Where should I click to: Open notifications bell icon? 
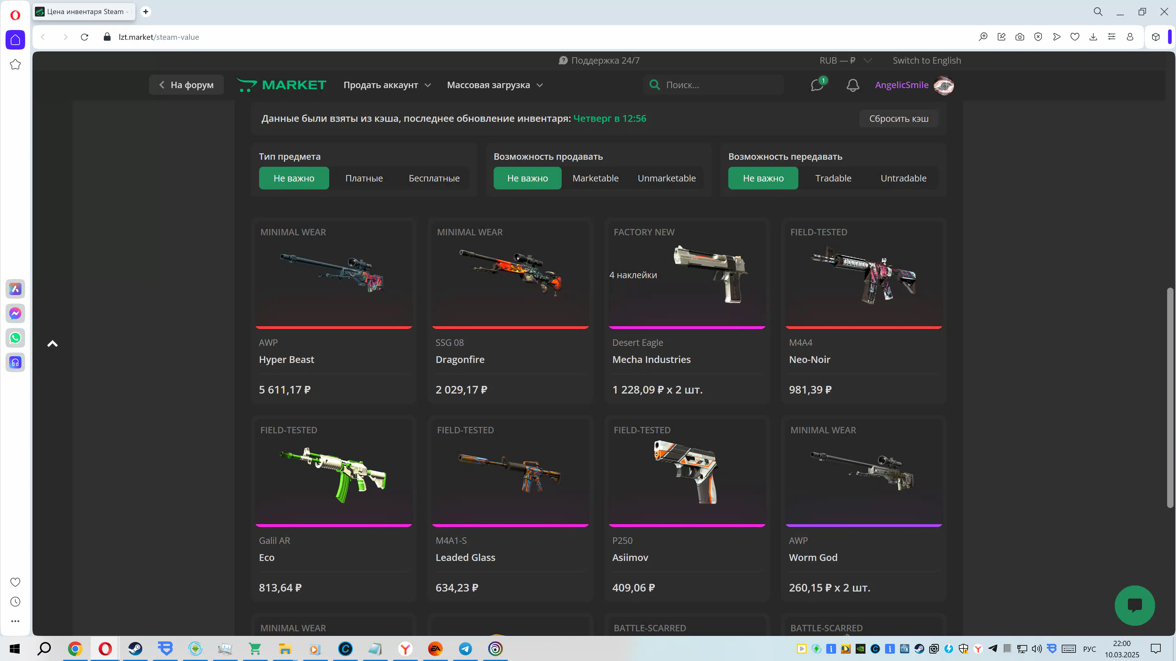(853, 85)
